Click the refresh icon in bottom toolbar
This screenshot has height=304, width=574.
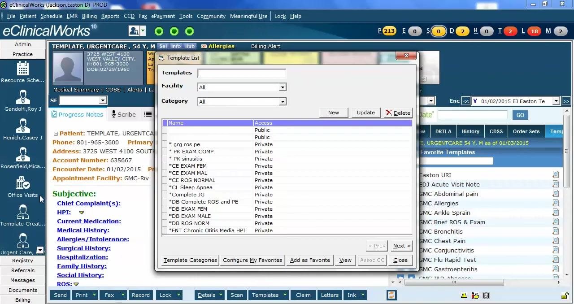tap(391, 295)
